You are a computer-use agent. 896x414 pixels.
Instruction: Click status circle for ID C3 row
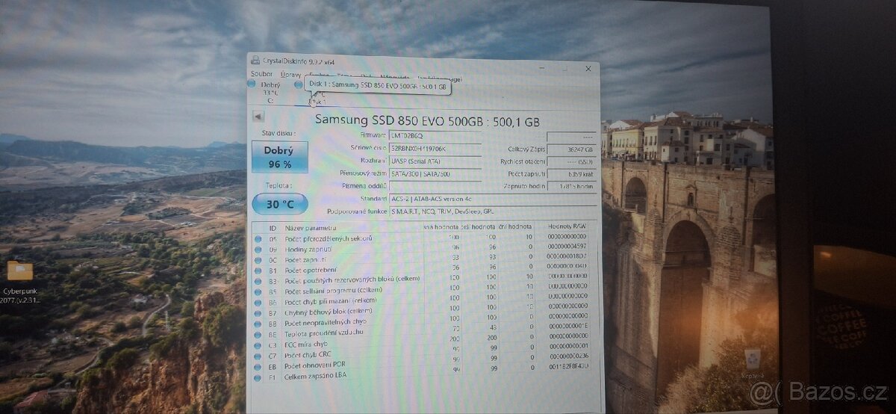(x=259, y=345)
